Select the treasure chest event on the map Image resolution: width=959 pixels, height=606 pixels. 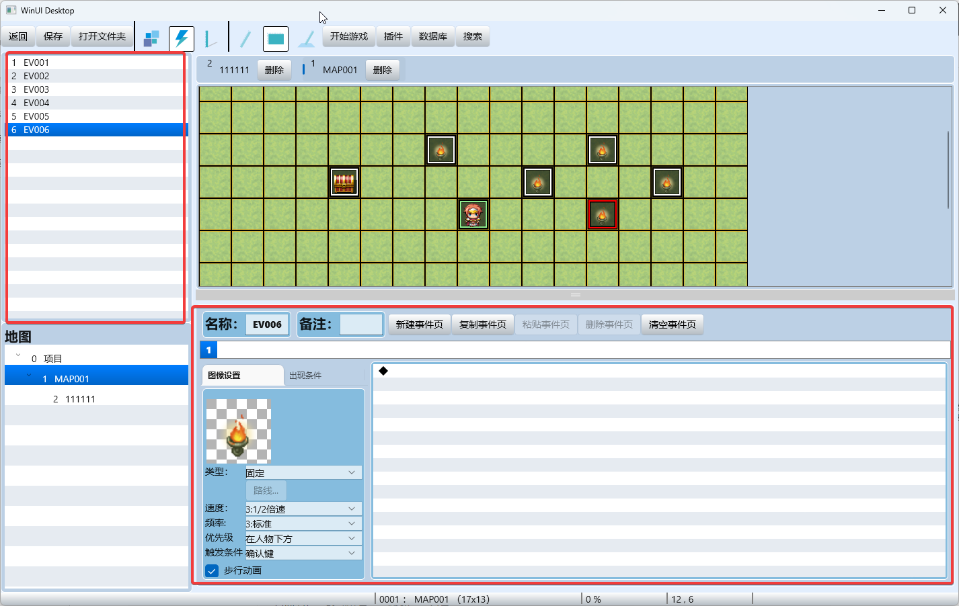click(x=344, y=182)
